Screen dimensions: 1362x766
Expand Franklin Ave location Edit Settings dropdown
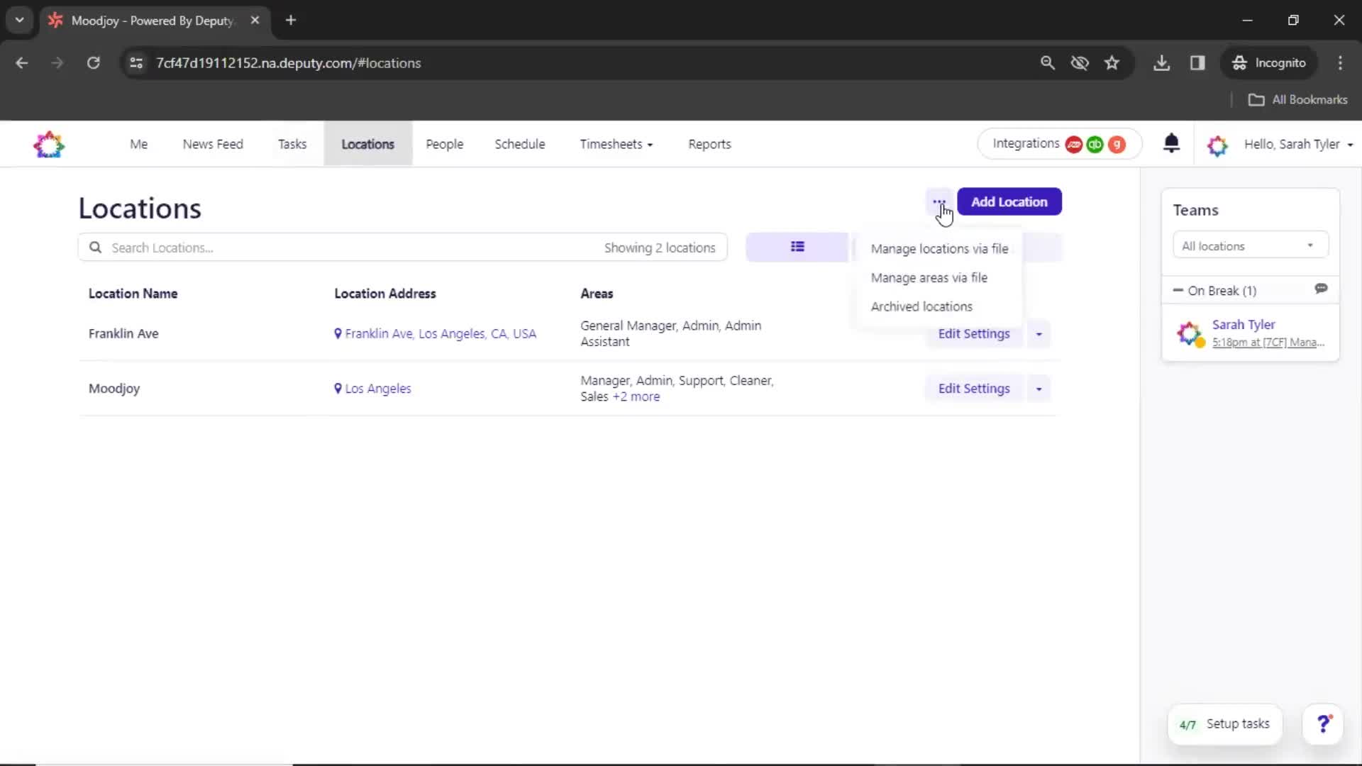click(1039, 334)
